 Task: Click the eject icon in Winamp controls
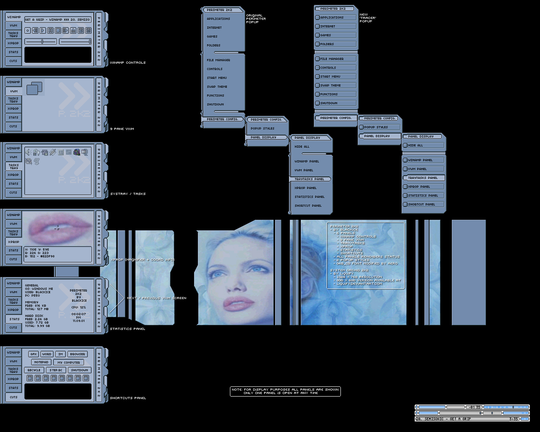click(x=73, y=30)
